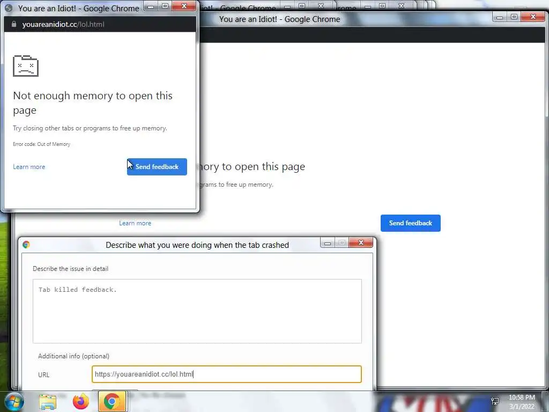
Task: Select the Chrome taskbar icon
Action: point(112,401)
